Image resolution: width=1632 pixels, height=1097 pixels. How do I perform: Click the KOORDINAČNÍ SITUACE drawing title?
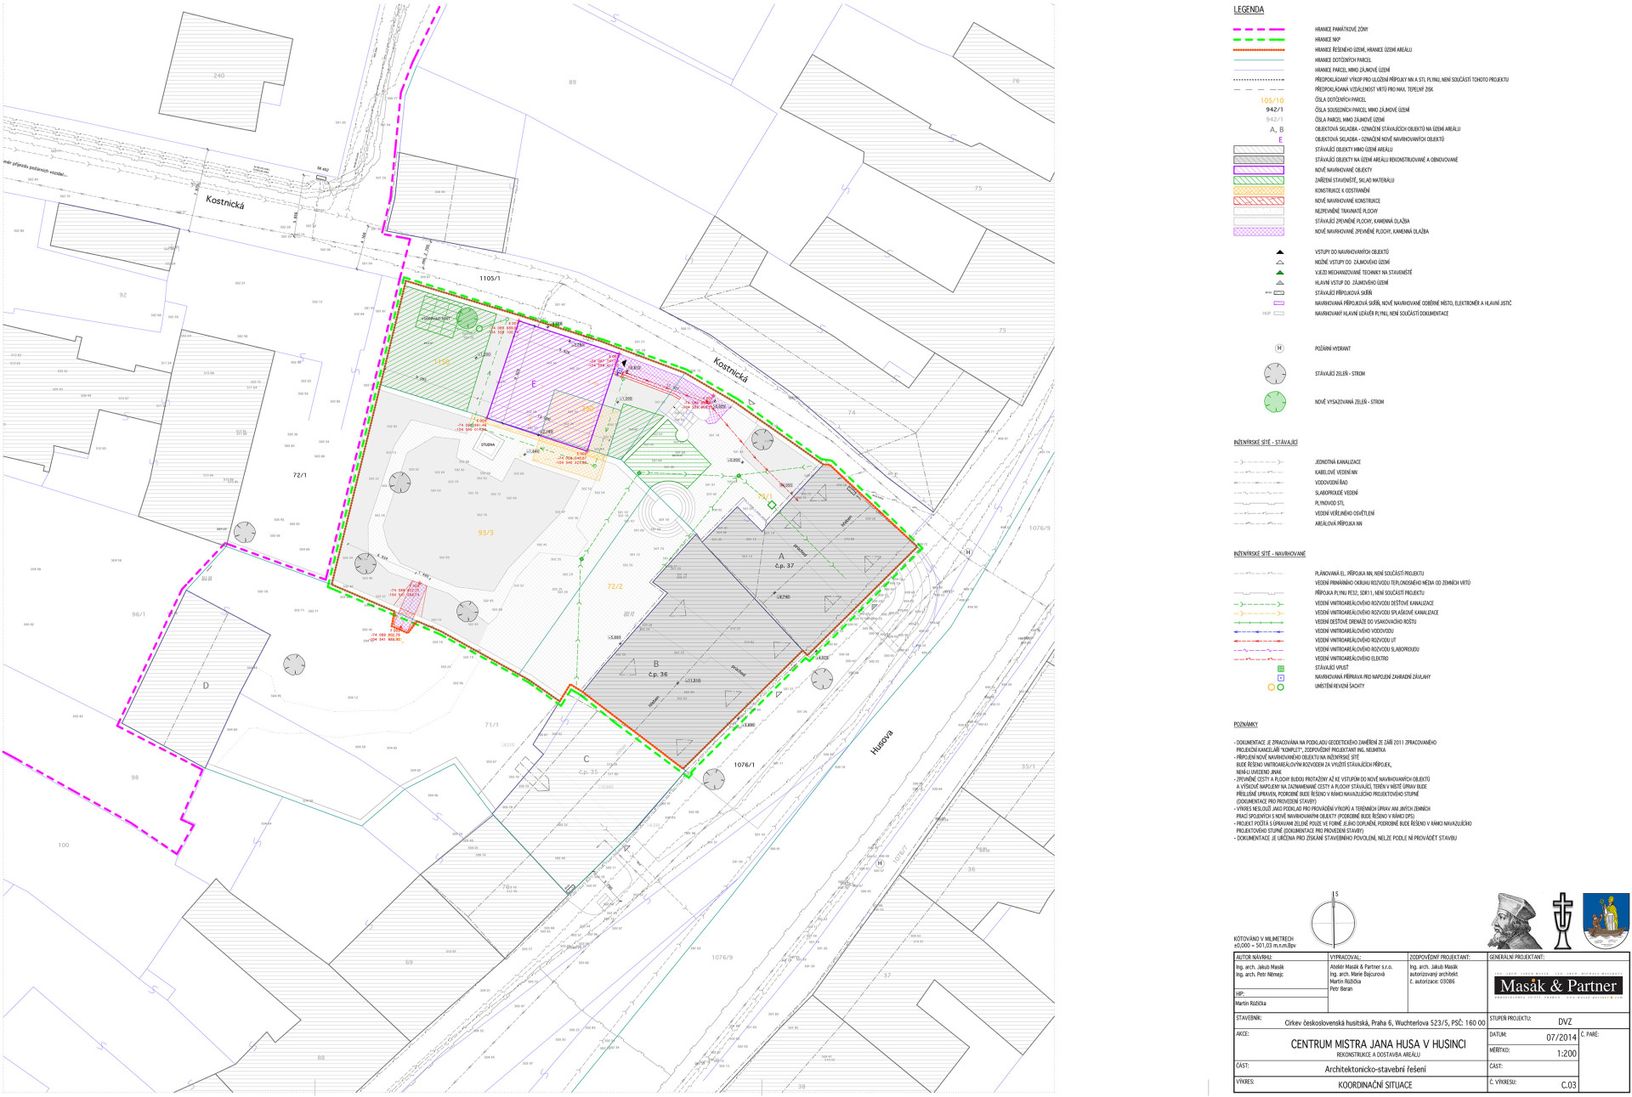pyautogui.click(x=1374, y=1085)
